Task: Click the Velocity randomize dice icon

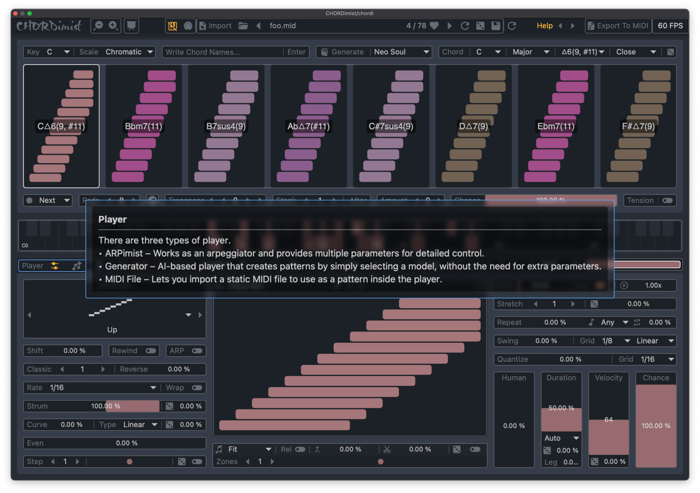Action: coord(595,461)
